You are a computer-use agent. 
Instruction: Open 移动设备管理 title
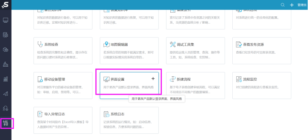coord(55,79)
